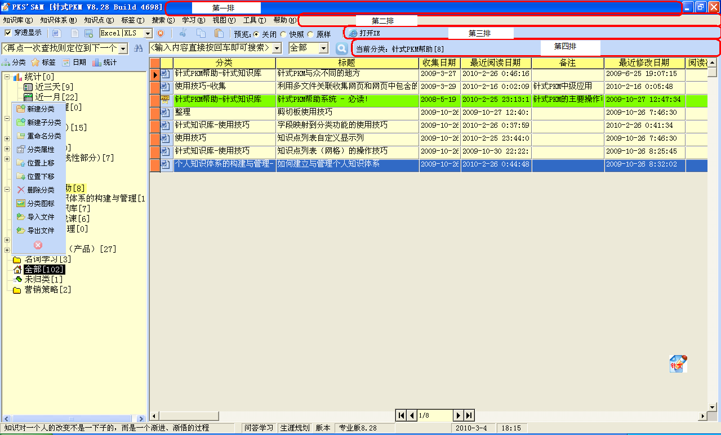
Task: Open the 工具(T) menu
Action: click(x=254, y=20)
